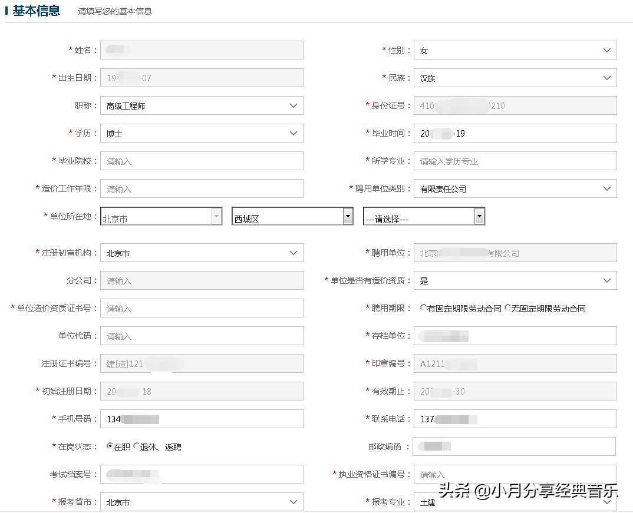Select 有固定期限劳动合同 radio option
This screenshot has width=633, height=513.
pyautogui.click(x=423, y=308)
